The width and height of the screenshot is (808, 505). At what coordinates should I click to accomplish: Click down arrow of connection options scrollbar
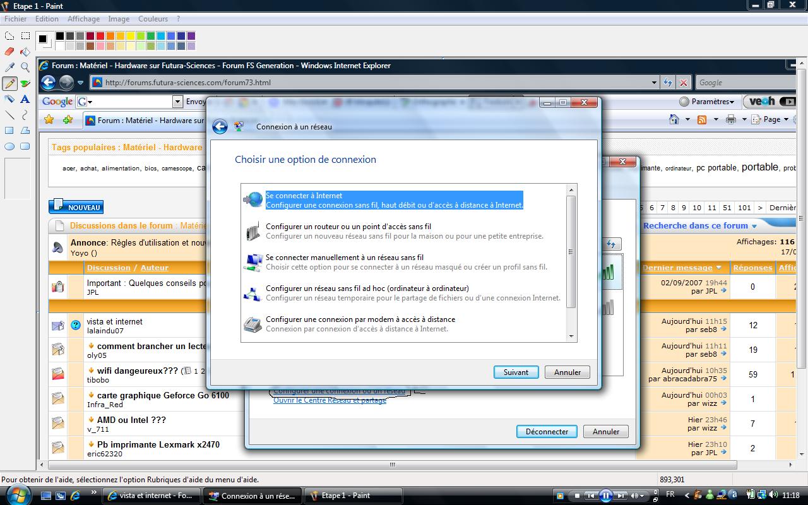571,337
